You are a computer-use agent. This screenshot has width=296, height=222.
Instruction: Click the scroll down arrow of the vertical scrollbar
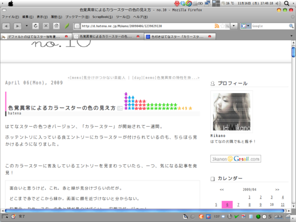click(294, 206)
